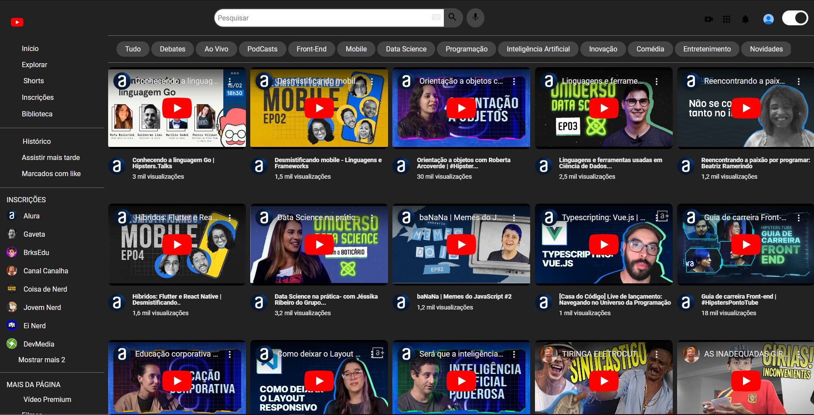
Task: Click the Pesquisar search field
Action: 323,18
